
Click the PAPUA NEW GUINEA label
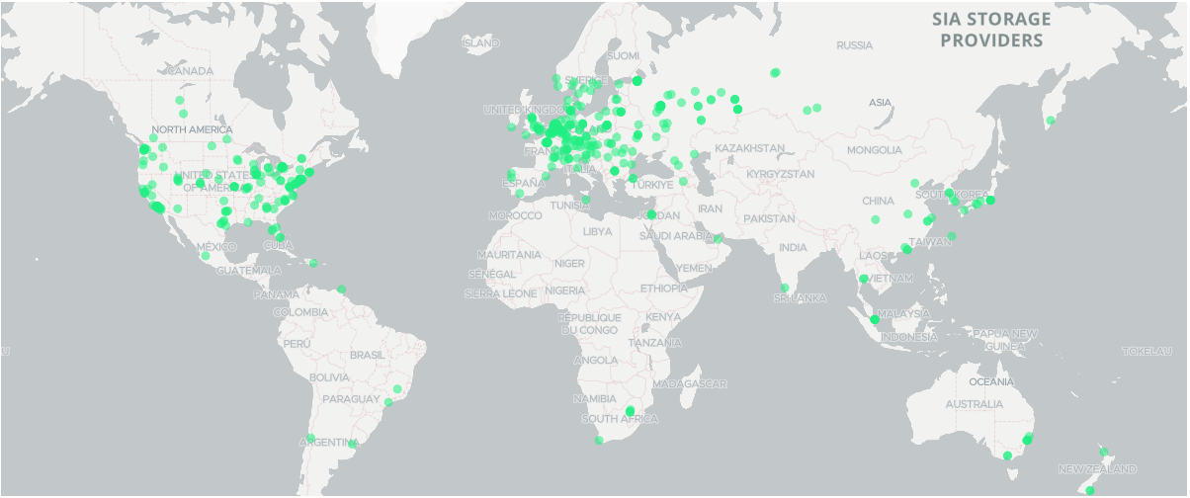tap(1007, 340)
